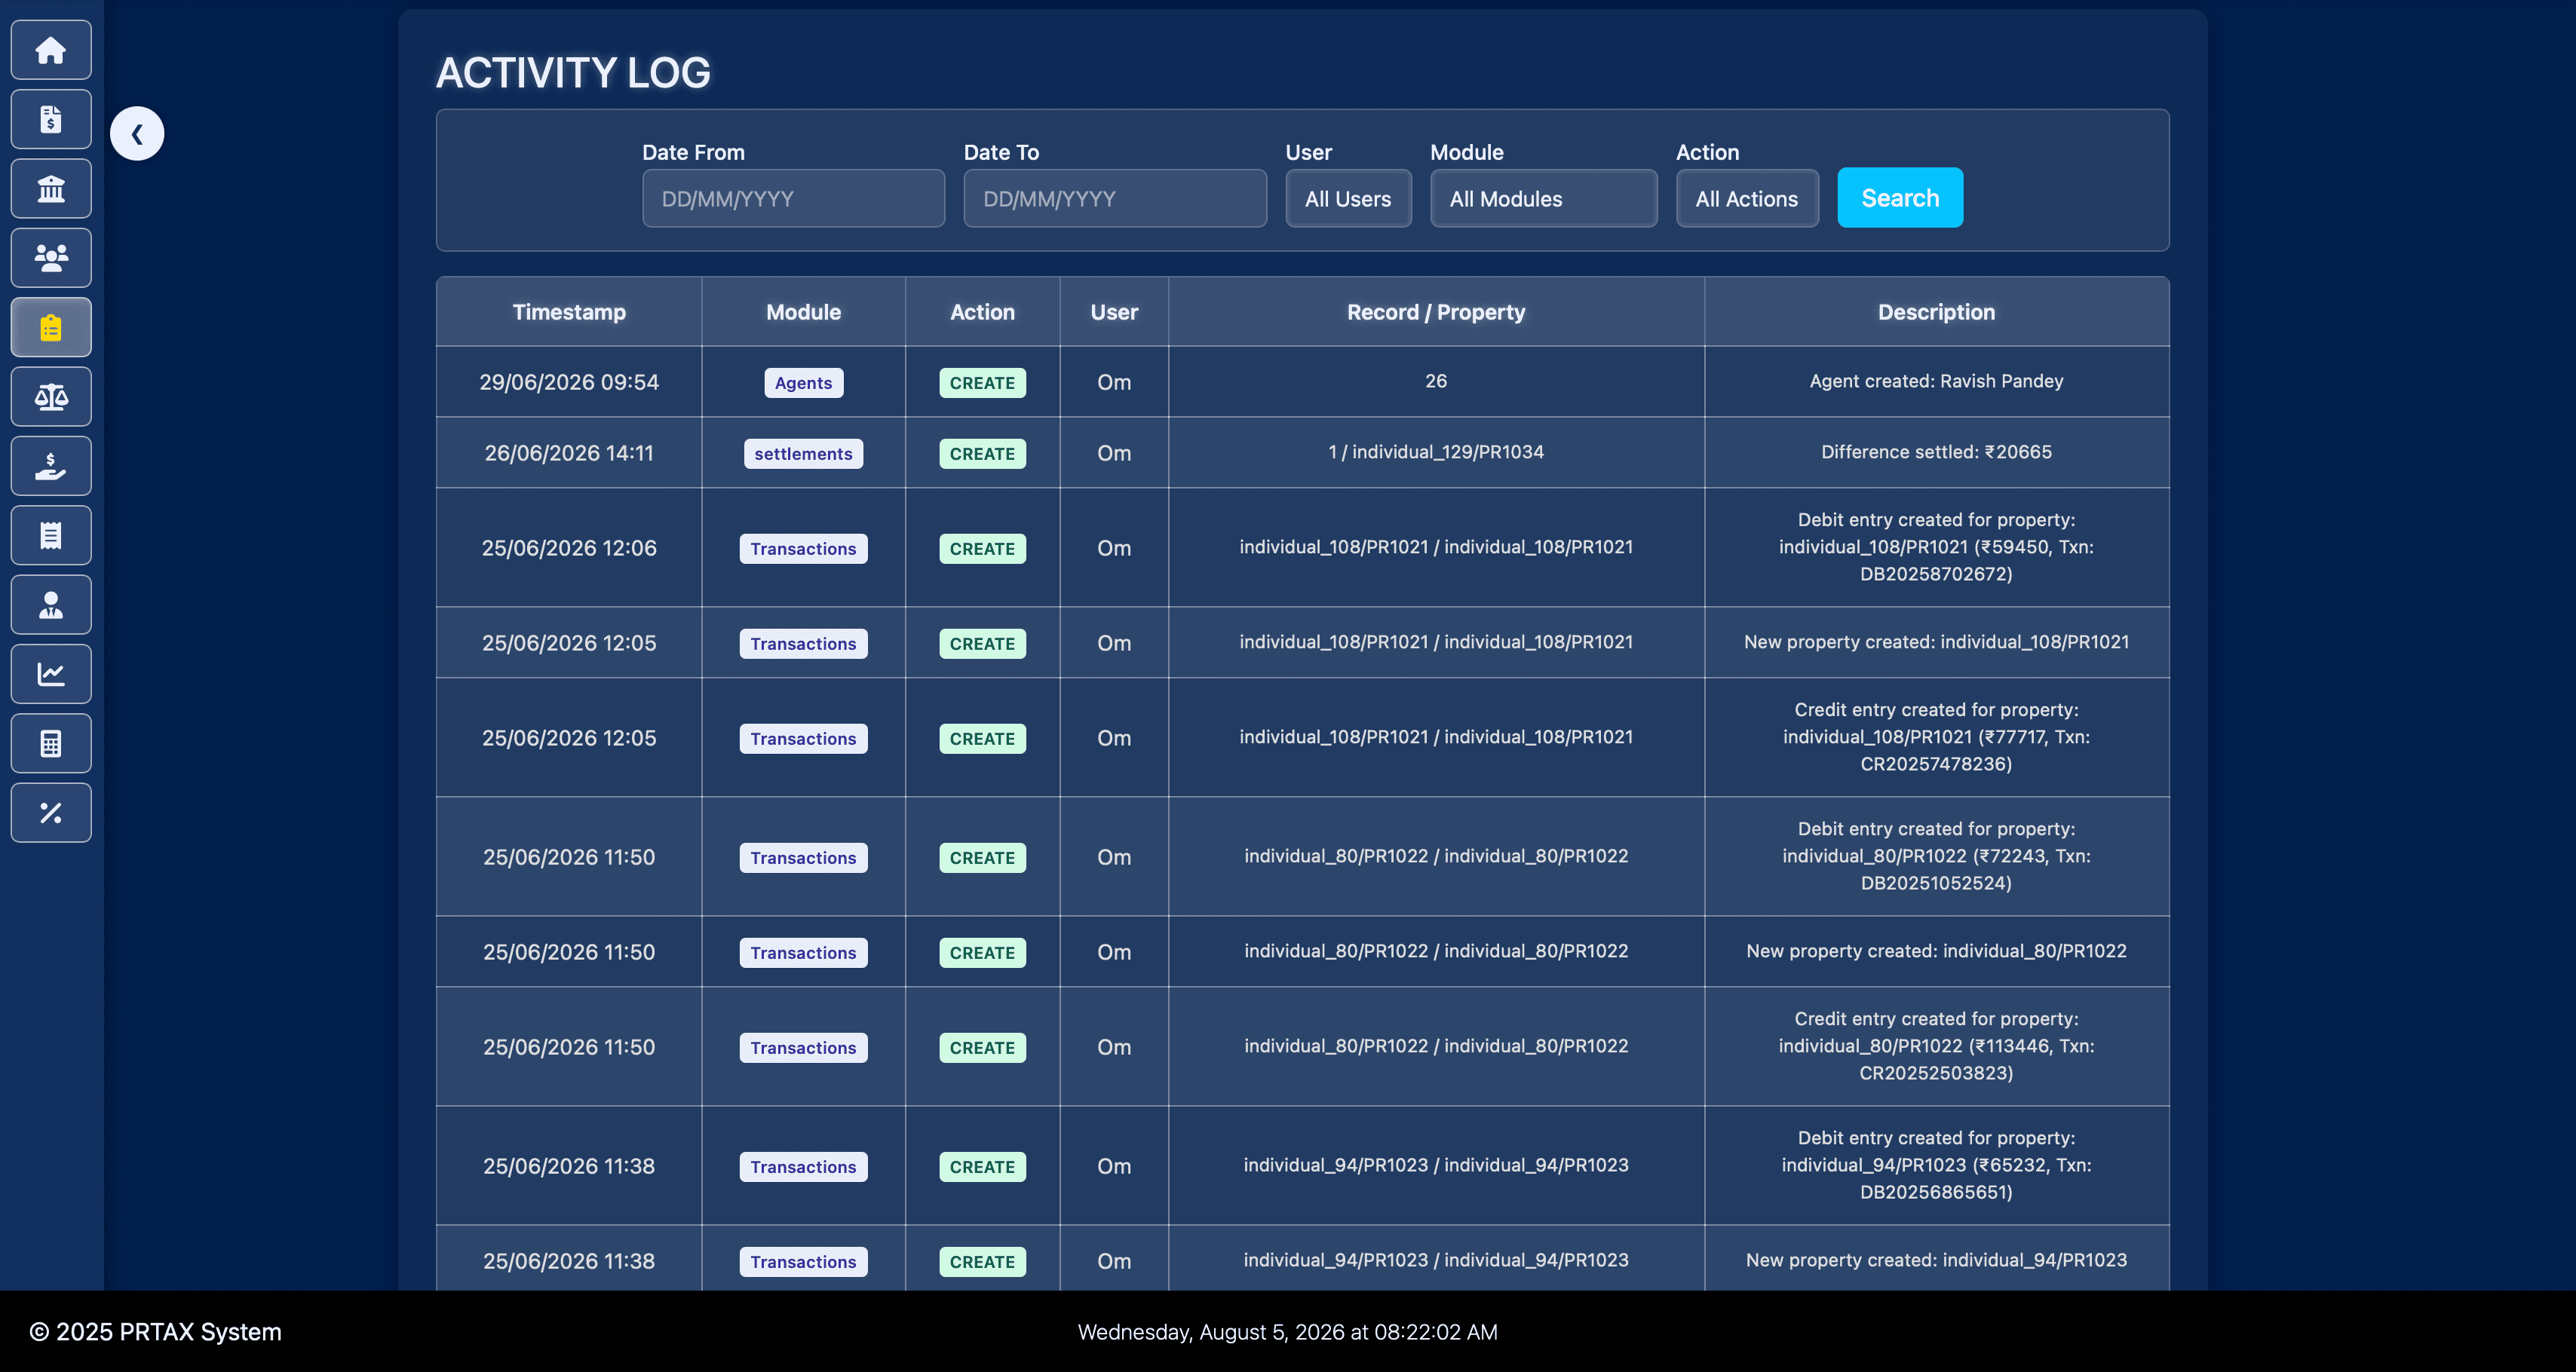Open the All Users dropdown
2576x1372 pixels.
point(1348,198)
